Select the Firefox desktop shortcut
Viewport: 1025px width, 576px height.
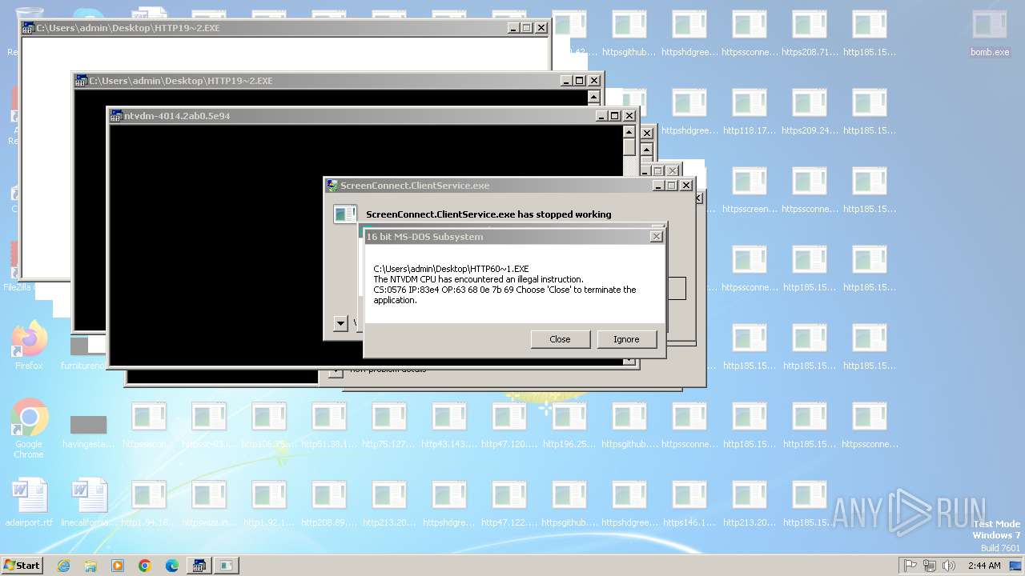point(29,346)
